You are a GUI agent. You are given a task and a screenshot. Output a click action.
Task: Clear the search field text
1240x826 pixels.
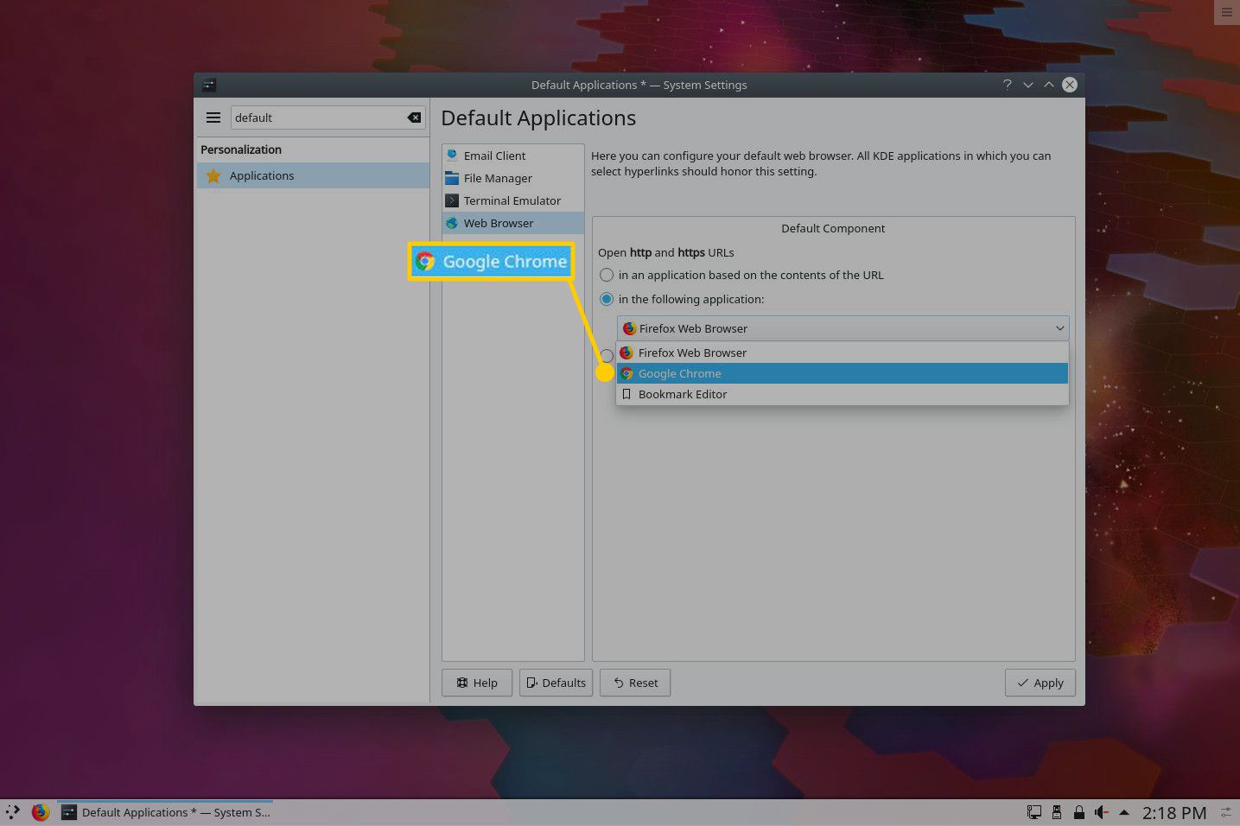coord(415,118)
